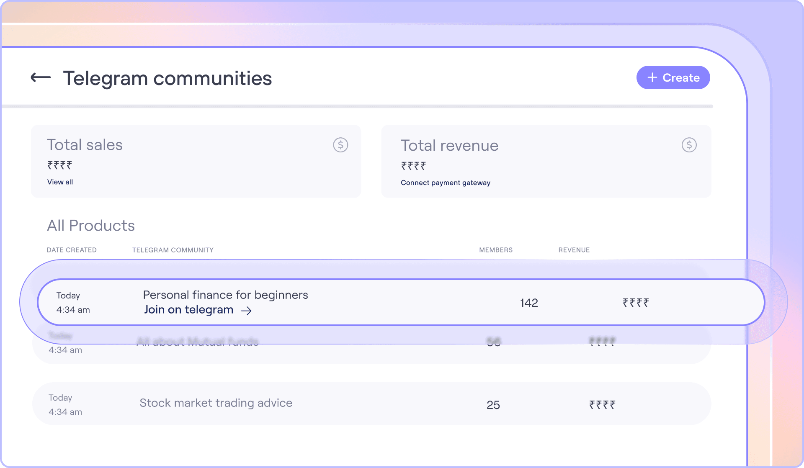Click the Create button
The height and width of the screenshot is (468, 804).
[x=673, y=77]
